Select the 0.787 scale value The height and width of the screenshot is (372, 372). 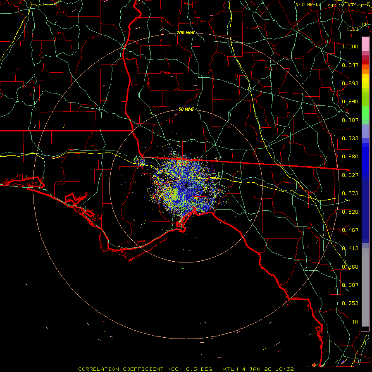coord(350,120)
